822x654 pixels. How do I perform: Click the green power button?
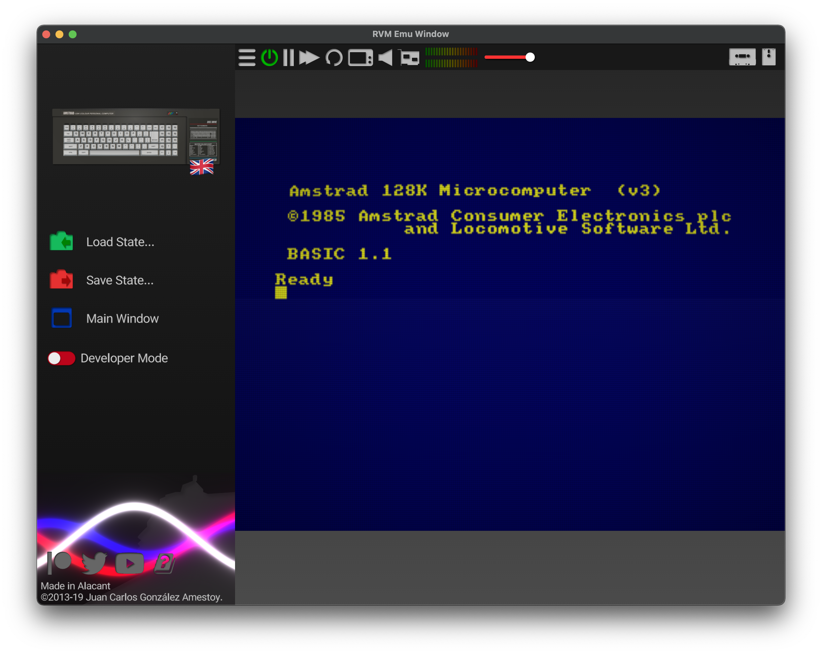[270, 57]
